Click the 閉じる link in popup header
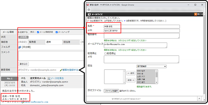The image size is (208, 105). [200, 14]
